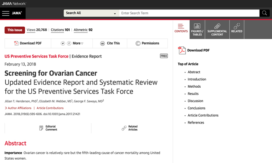This screenshot has height=163, width=272.
Task: Click the Permissions button
Action: pos(147,43)
